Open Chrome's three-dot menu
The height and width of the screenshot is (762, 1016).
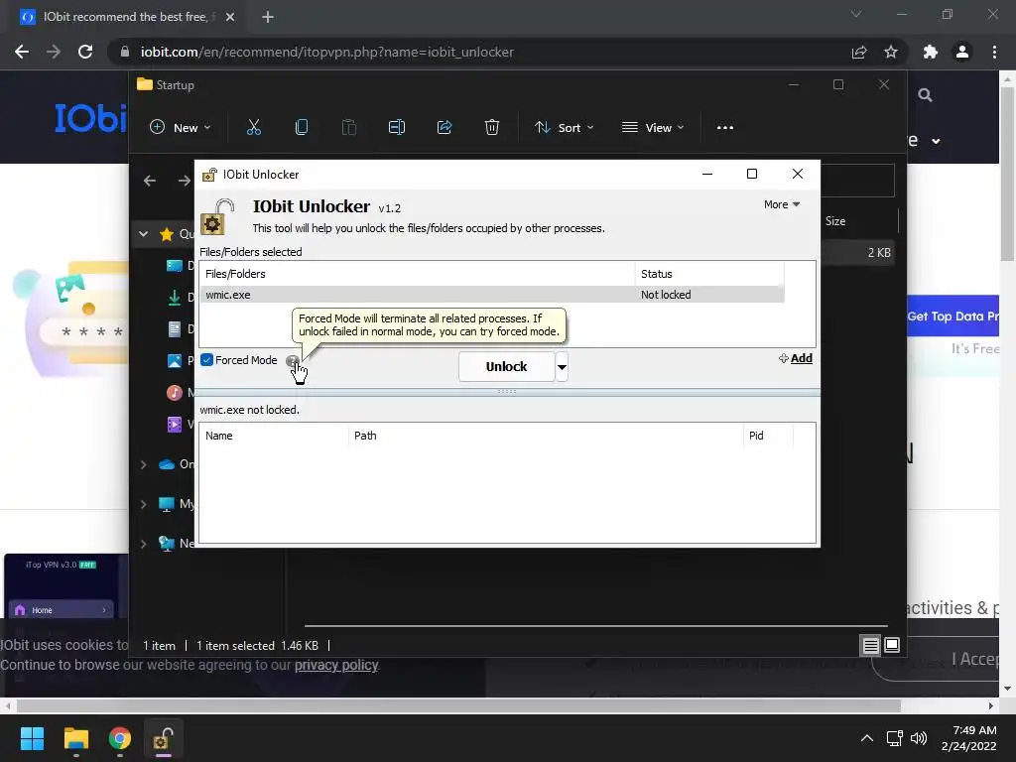pyautogui.click(x=994, y=52)
